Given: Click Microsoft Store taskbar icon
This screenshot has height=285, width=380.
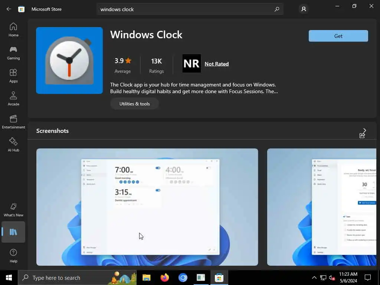Looking at the screenshot, I should tap(219, 278).
